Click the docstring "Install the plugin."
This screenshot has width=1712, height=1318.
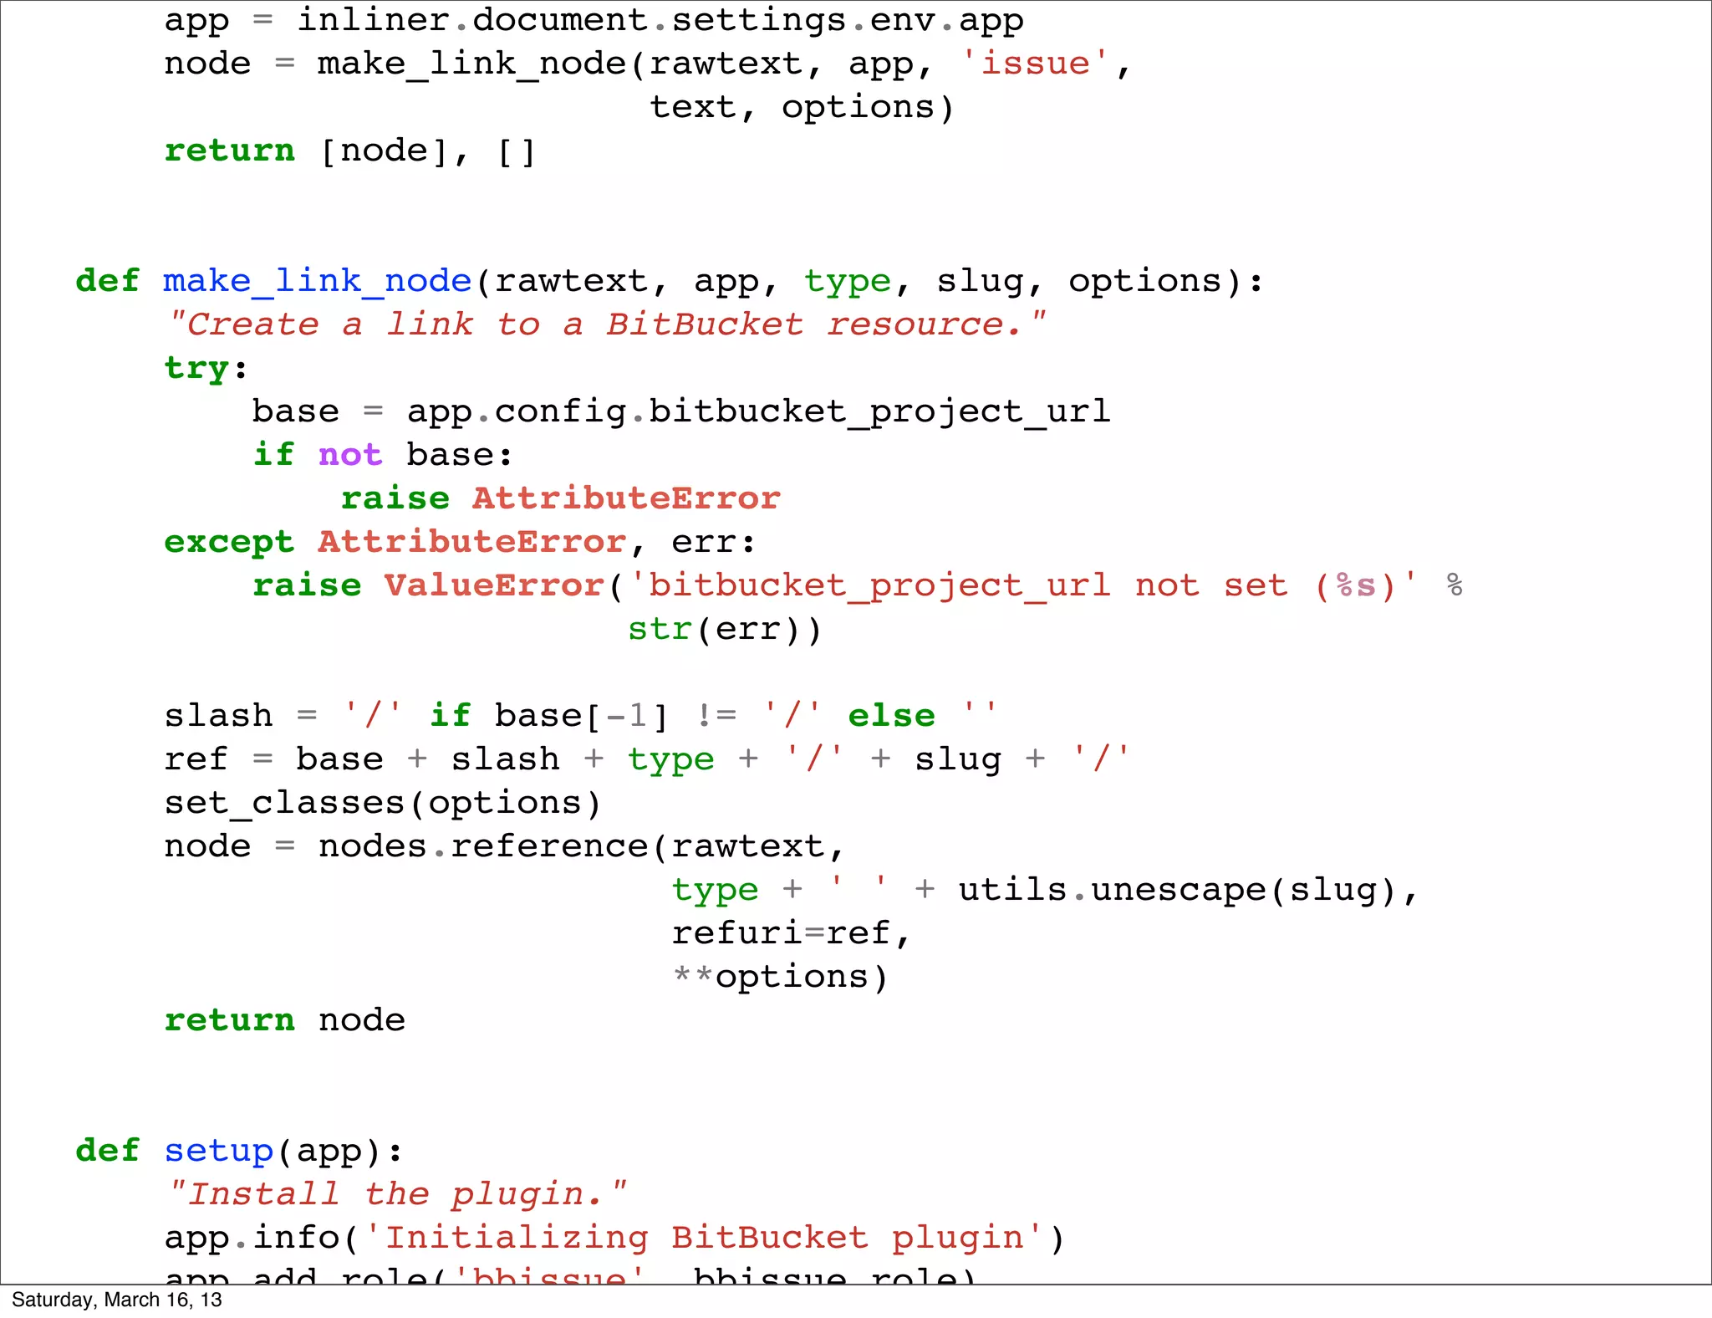pos(397,1193)
